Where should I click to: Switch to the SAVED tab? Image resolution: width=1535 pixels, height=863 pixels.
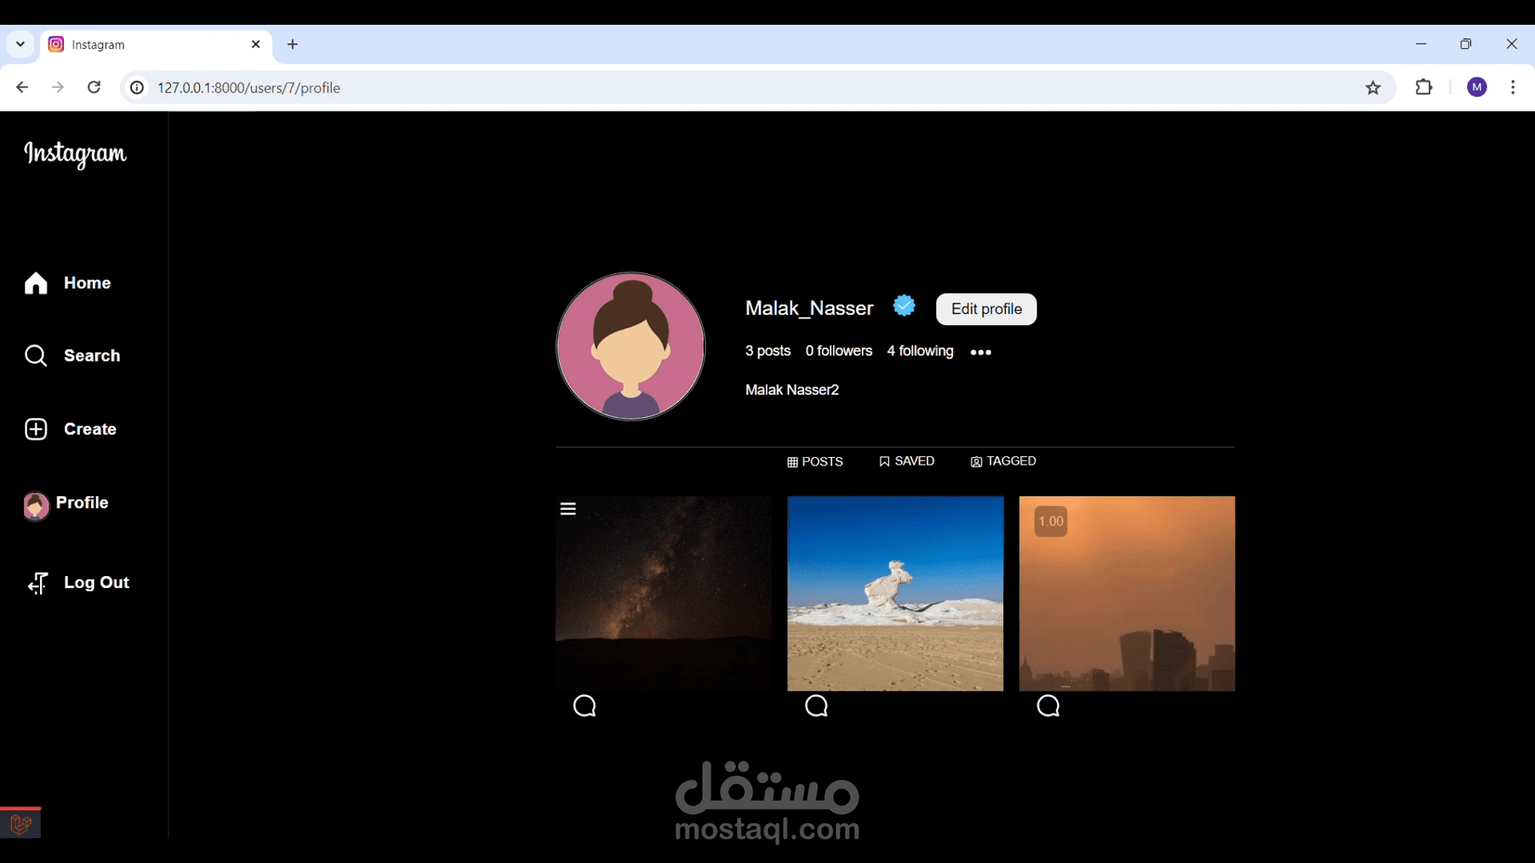click(907, 461)
